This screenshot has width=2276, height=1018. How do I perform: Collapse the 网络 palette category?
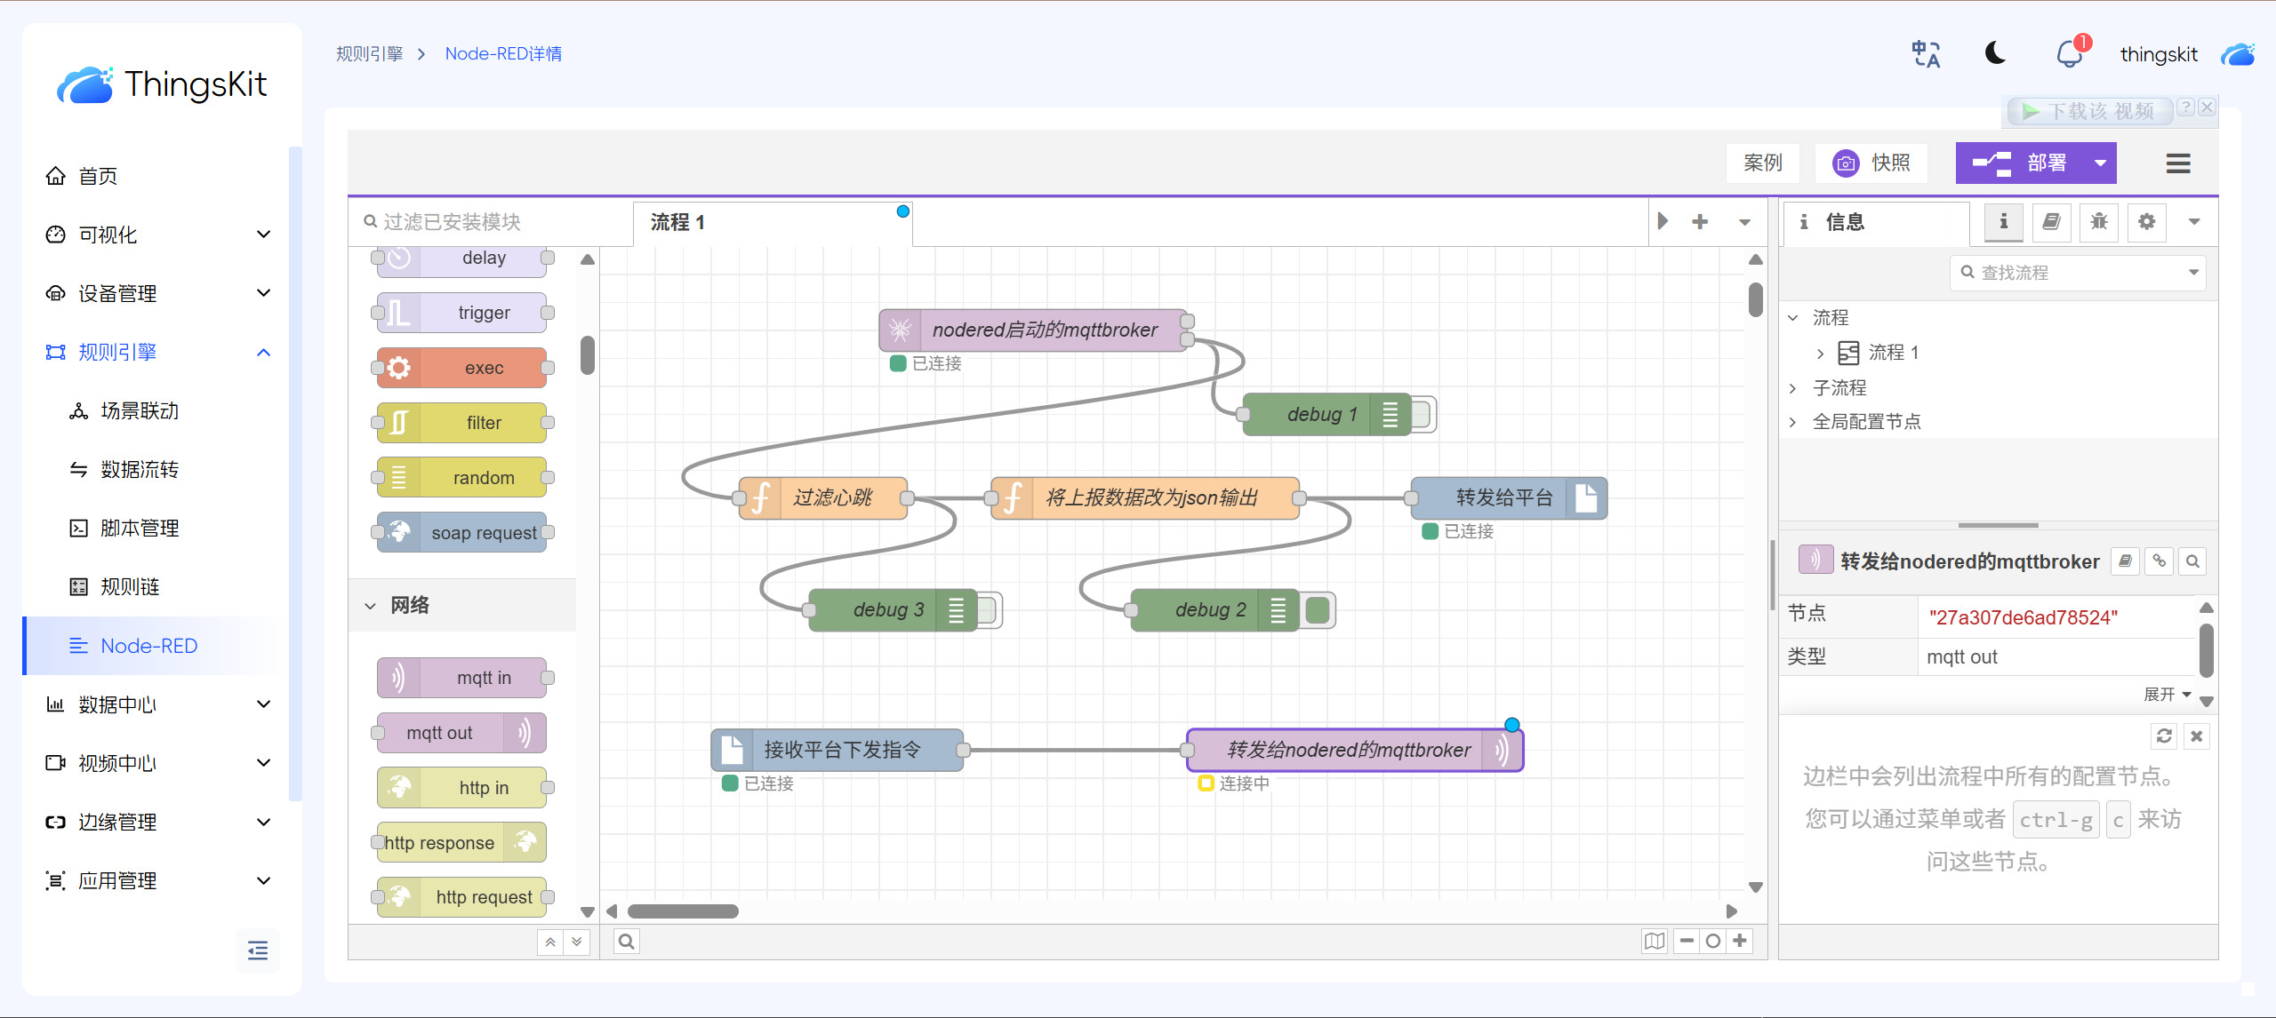(371, 606)
